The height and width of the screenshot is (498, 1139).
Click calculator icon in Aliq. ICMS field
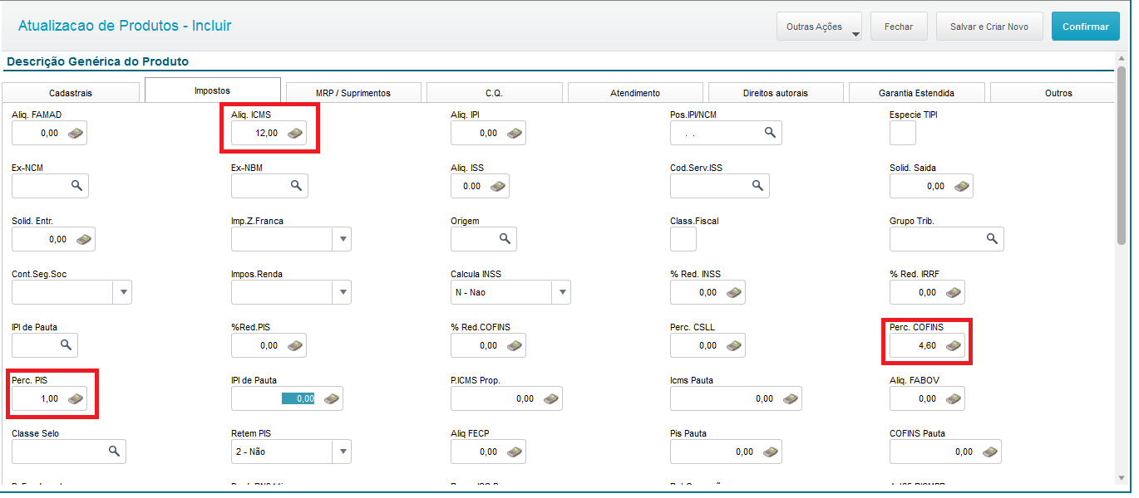pos(295,133)
